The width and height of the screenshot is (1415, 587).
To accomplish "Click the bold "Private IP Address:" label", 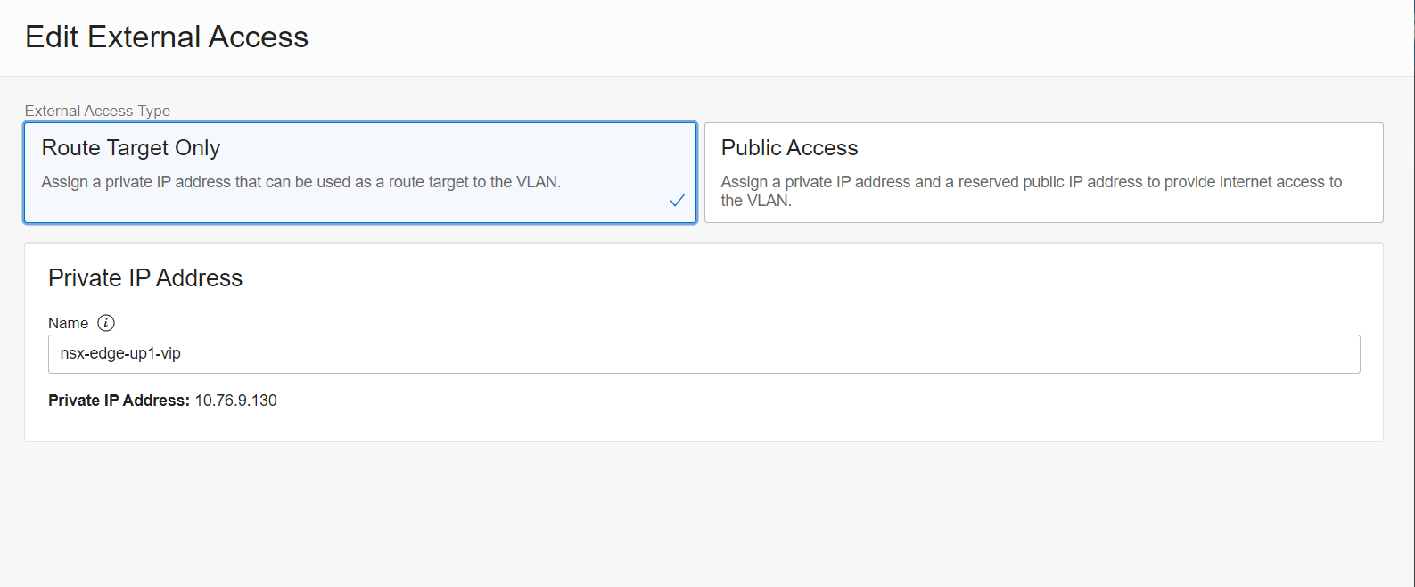I will click(119, 401).
